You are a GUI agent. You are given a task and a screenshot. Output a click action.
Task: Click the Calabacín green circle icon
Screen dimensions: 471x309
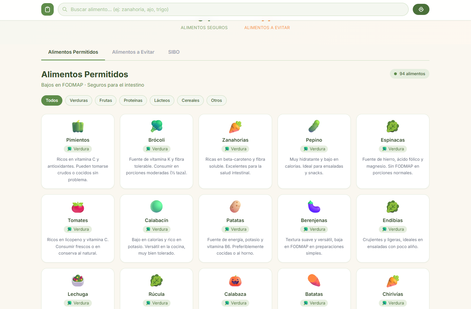click(x=157, y=207)
